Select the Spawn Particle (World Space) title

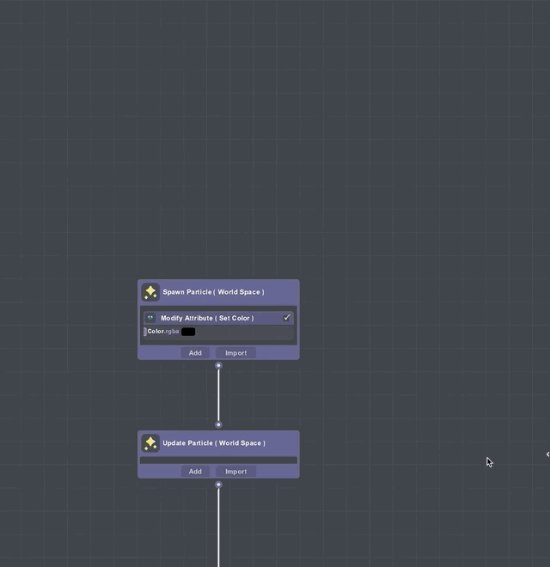tap(213, 292)
